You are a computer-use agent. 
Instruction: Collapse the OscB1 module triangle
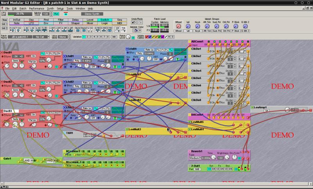click(2, 53)
